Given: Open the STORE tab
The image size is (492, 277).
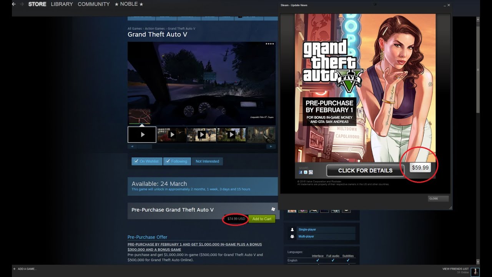Looking at the screenshot, I should 37,4.
